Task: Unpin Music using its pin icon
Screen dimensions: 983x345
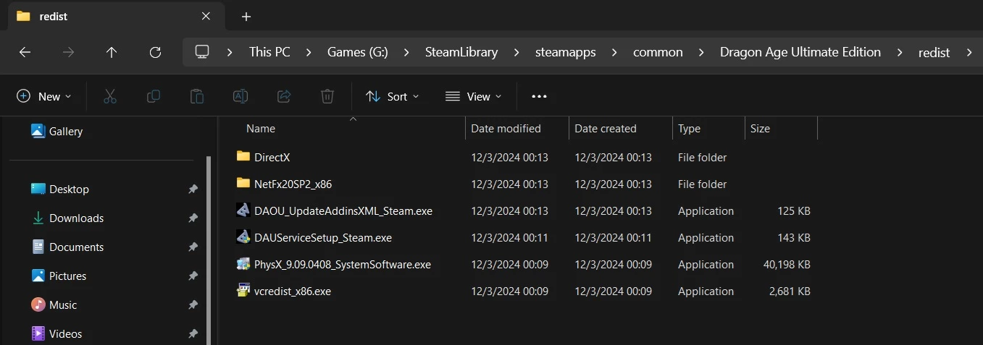Action: click(x=193, y=304)
